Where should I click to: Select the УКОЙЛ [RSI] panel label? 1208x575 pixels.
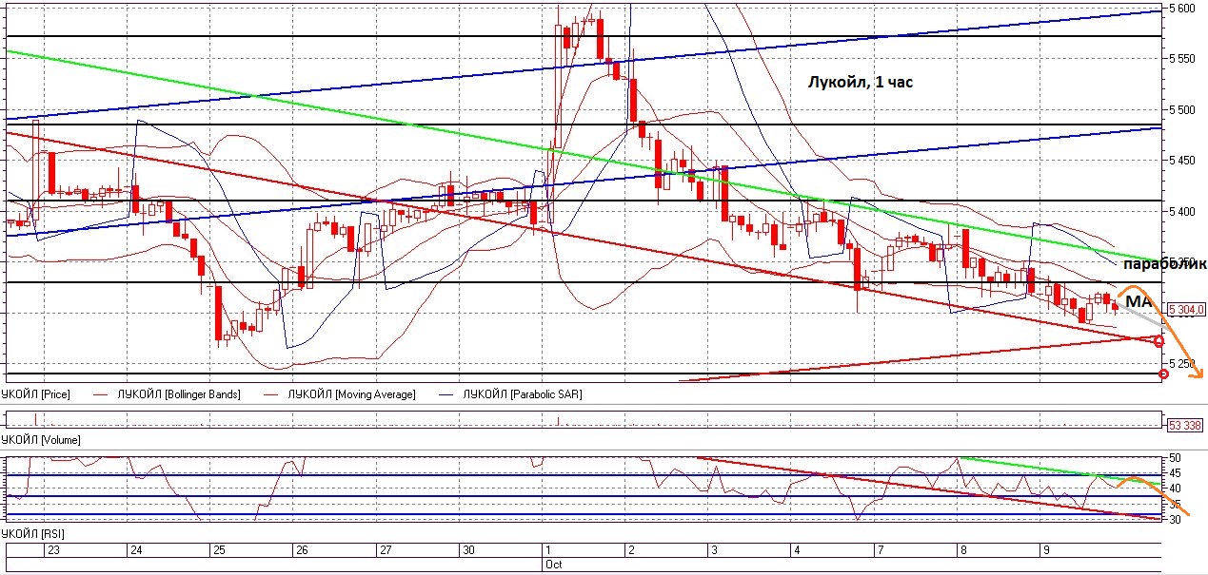coord(33,535)
